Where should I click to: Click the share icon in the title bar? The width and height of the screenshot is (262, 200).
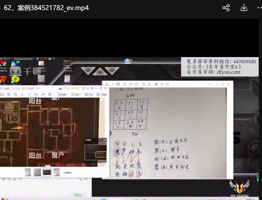[x=226, y=8]
